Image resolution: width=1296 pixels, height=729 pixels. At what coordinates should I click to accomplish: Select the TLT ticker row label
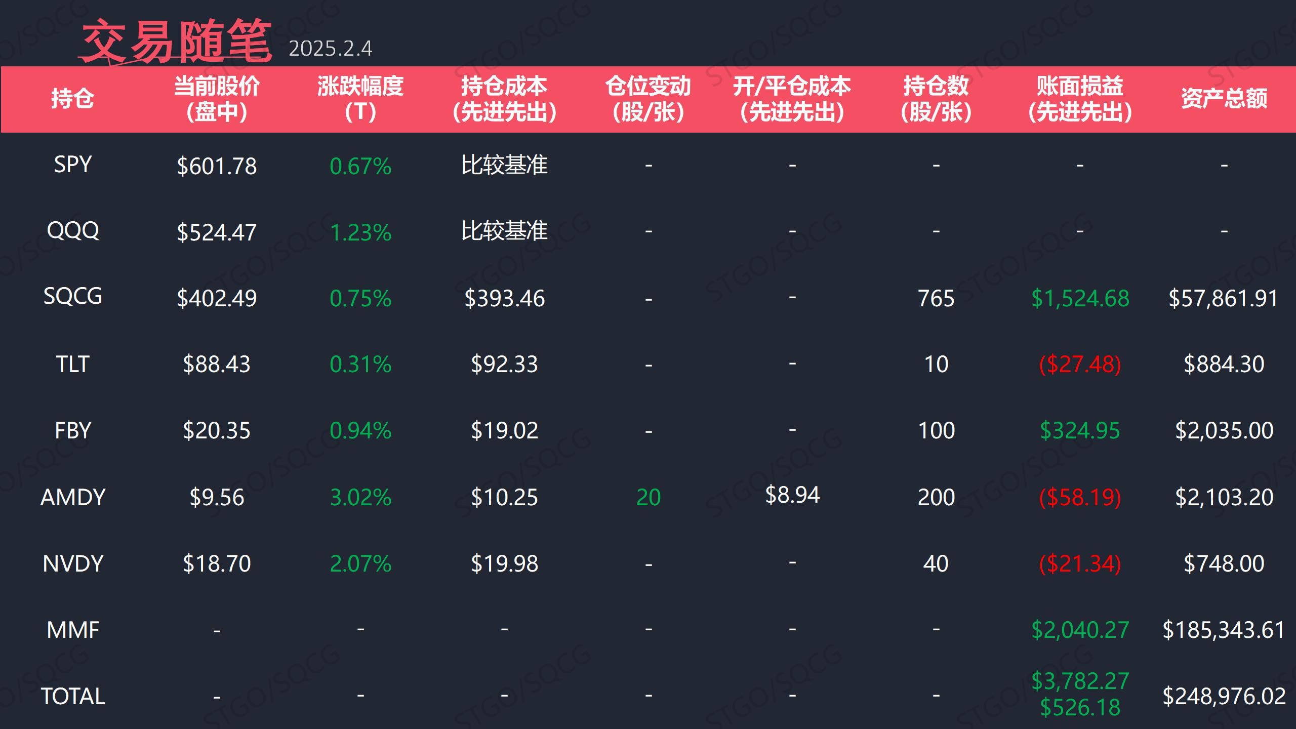[x=72, y=364]
